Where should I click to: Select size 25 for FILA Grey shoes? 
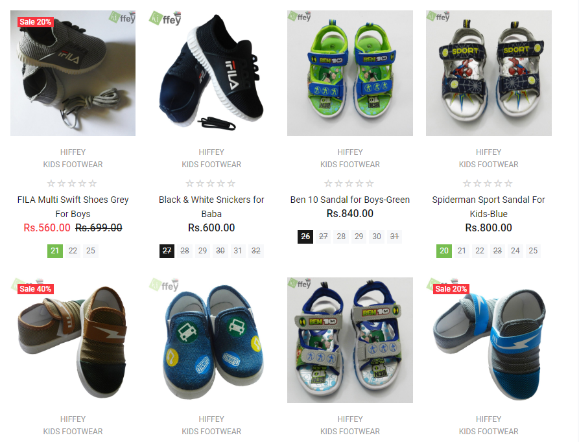click(91, 251)
